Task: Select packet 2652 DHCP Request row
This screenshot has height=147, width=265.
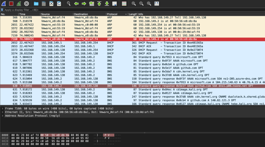Action: click(132, 43)
